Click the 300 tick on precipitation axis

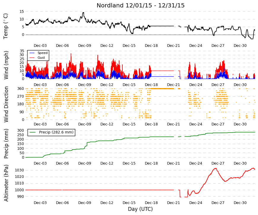(x=20, y=130)
